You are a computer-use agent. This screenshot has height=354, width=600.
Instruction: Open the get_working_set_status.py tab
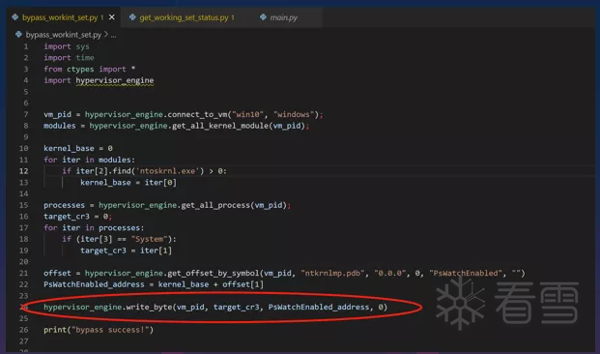click(x=184, y=17)
